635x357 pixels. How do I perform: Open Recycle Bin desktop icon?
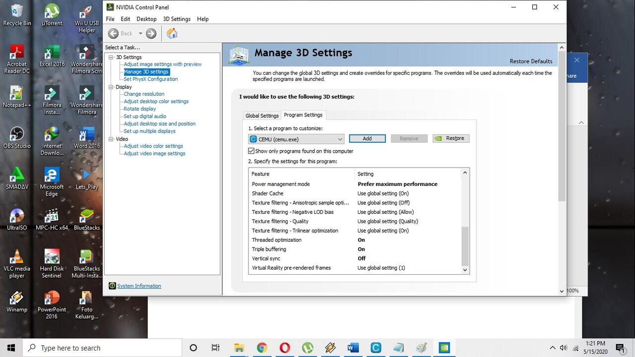pyautogui.click(x=17, y=15)
